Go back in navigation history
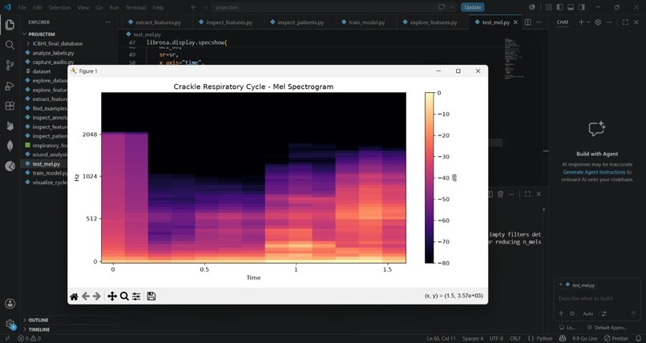Image resolution: width=646 pixels, height=343 pixels. click(x=194, y=7)
